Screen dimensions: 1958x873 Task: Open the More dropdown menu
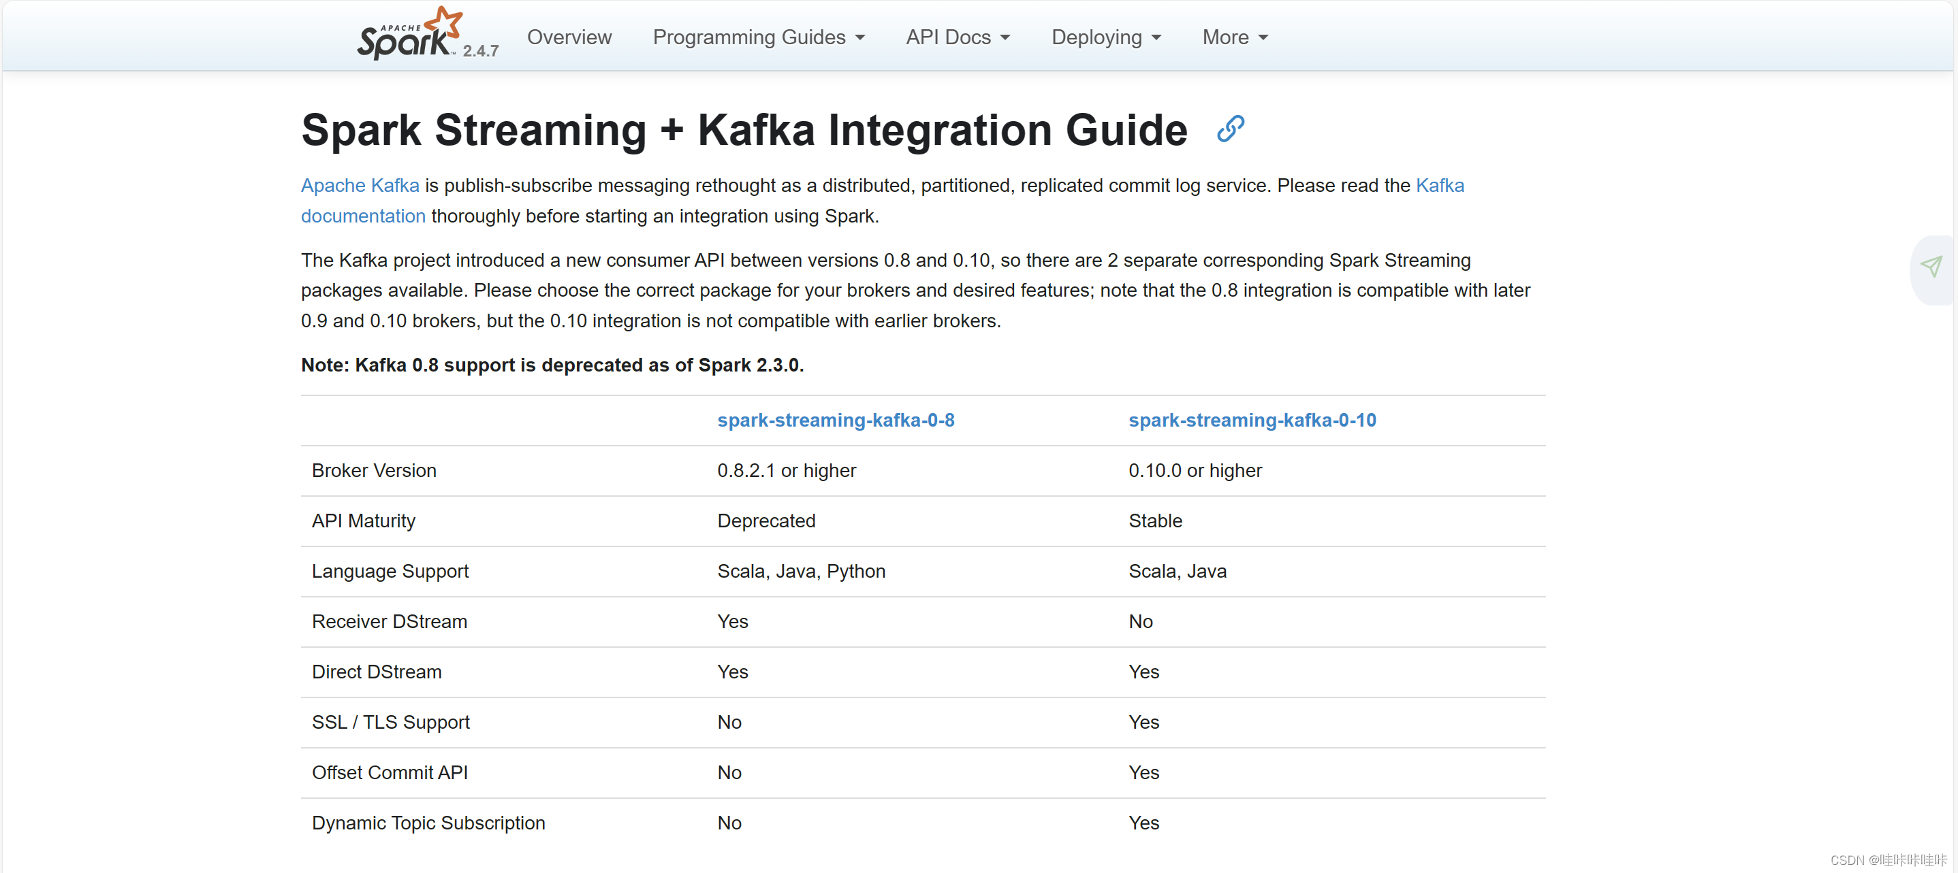(x=1234, y=37)
